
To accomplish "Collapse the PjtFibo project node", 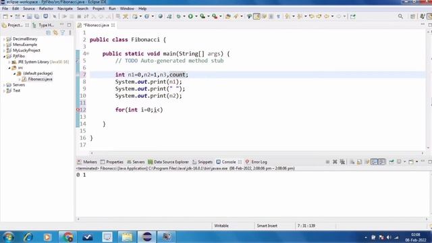I will coord(4,56).
